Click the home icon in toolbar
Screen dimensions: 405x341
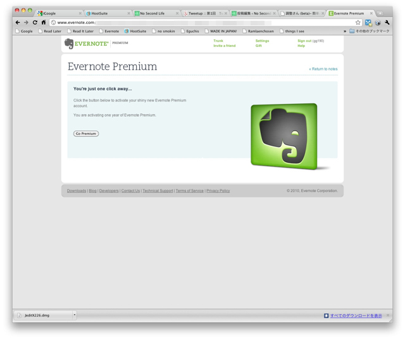pos(44,22)
